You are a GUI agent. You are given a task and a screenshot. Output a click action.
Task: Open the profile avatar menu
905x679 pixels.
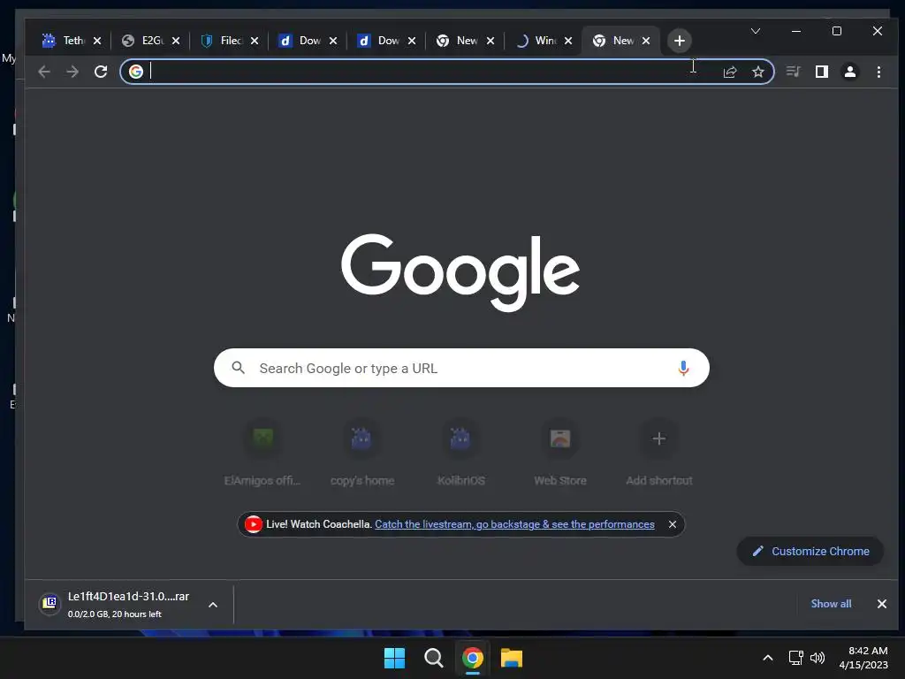849,72
